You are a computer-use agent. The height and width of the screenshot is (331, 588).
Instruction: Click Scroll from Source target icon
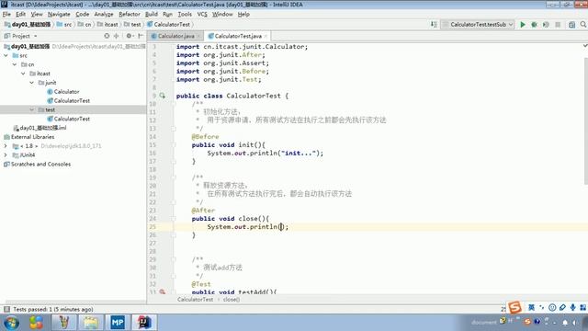[107, 36]
